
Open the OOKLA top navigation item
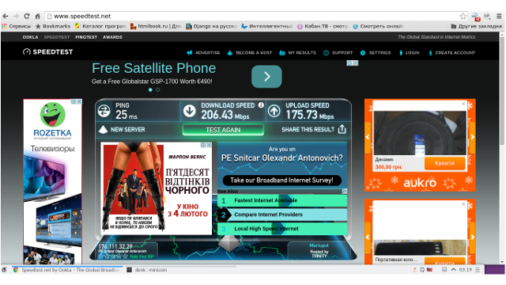tap(30, 37)
